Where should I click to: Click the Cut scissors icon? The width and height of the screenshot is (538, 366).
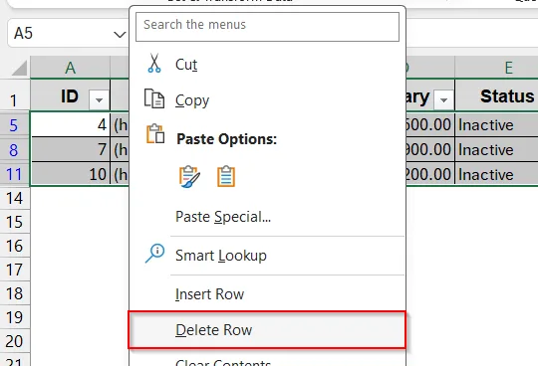(x=154, y=64)
